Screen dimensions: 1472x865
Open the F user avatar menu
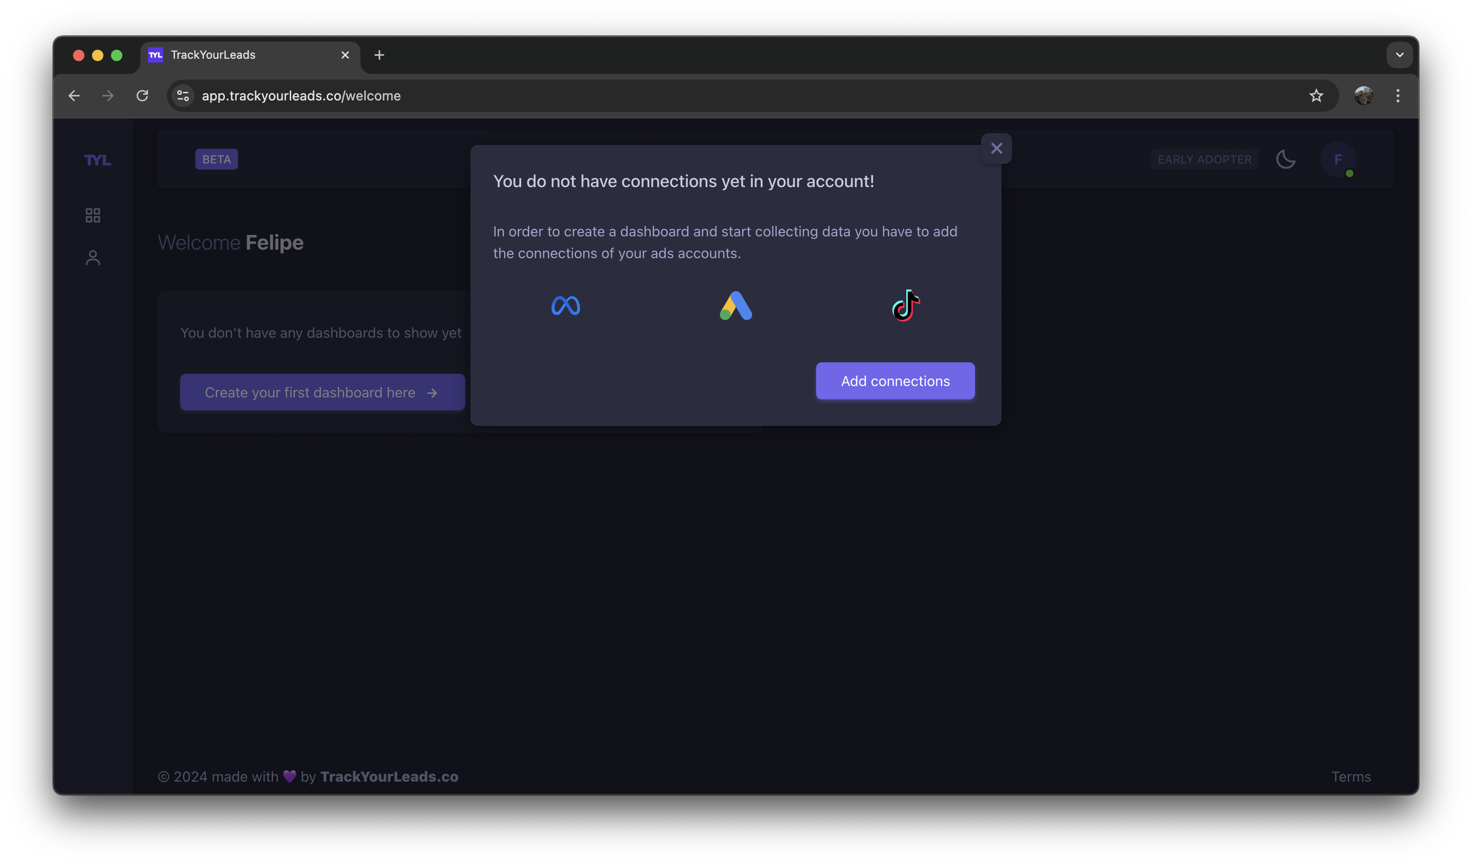click(x=1338, y=159)
